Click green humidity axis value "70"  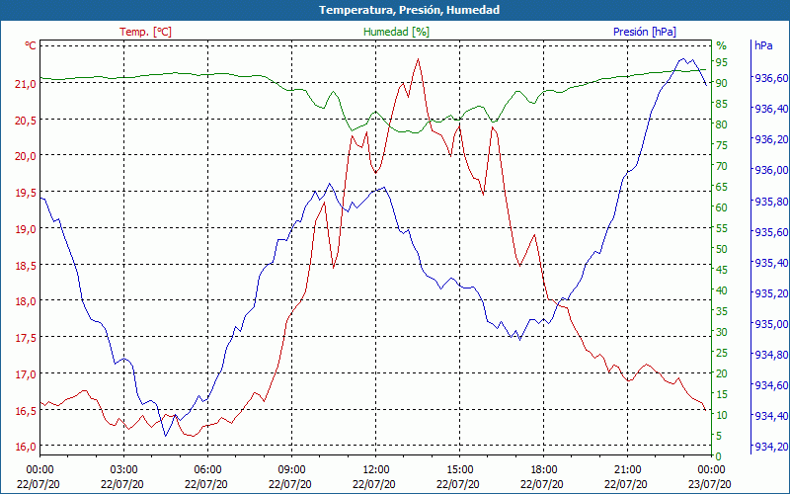click(722, 166)
